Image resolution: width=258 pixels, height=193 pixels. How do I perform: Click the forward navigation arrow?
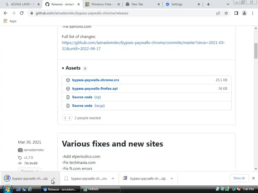tap(14, 13)
